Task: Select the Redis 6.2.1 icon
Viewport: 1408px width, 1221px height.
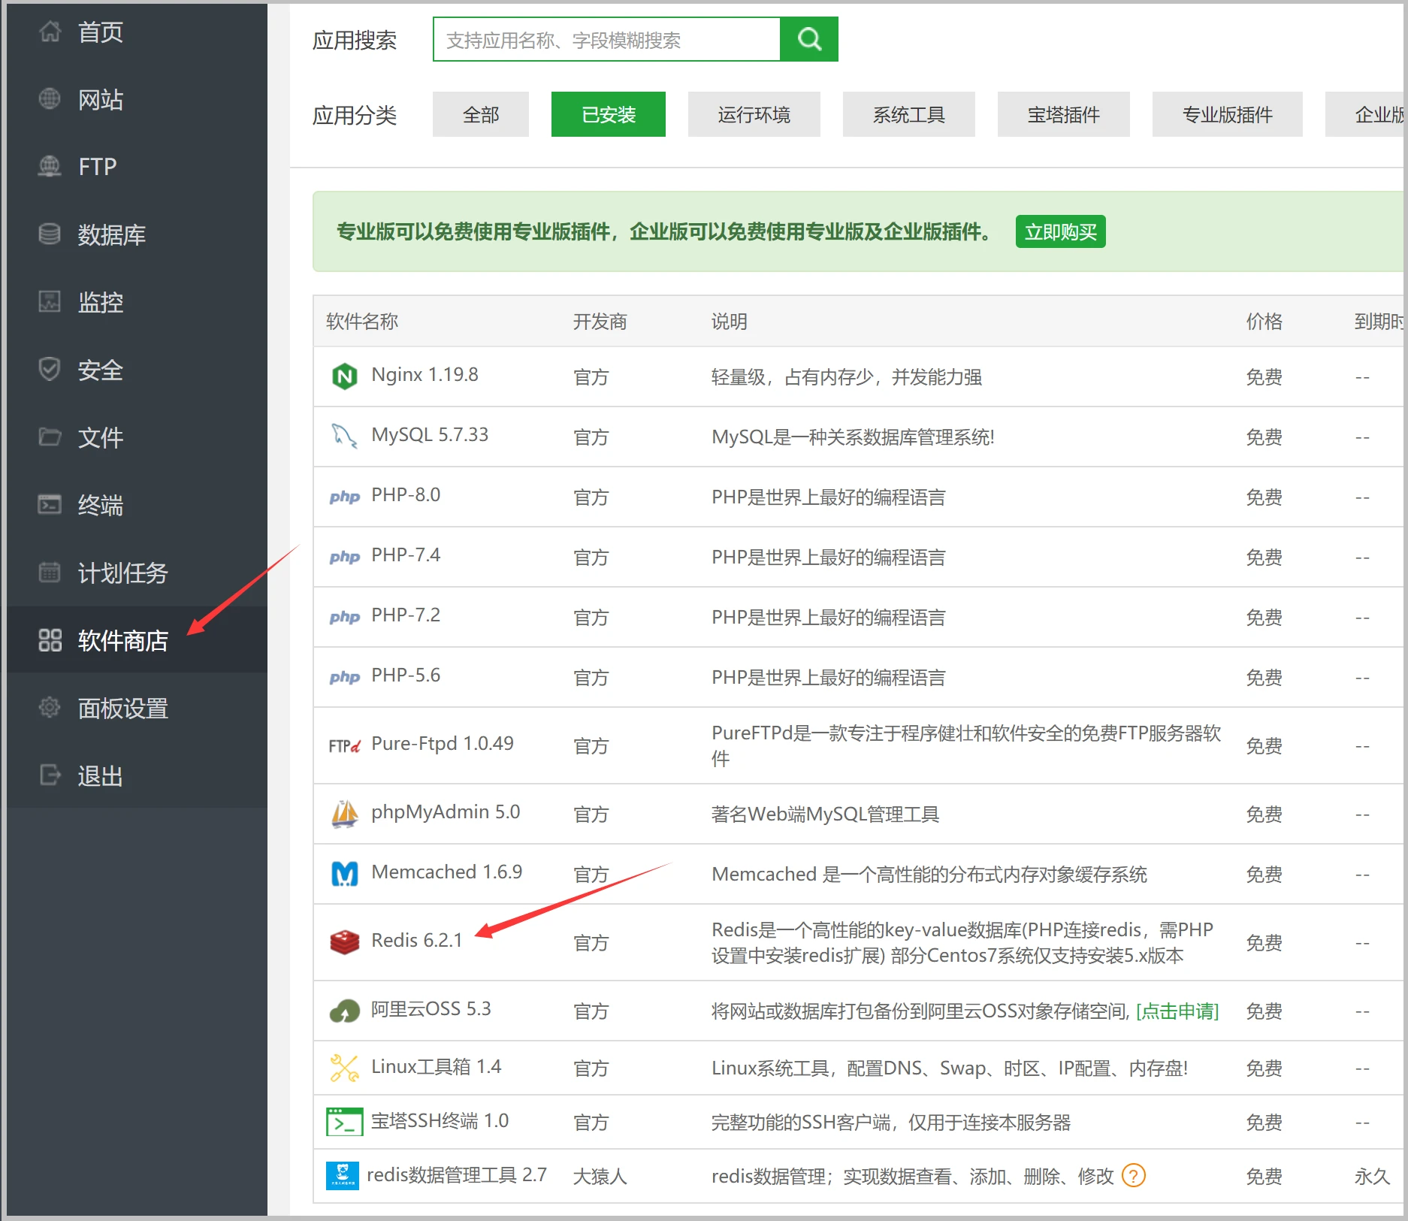Action: [344, 941]
